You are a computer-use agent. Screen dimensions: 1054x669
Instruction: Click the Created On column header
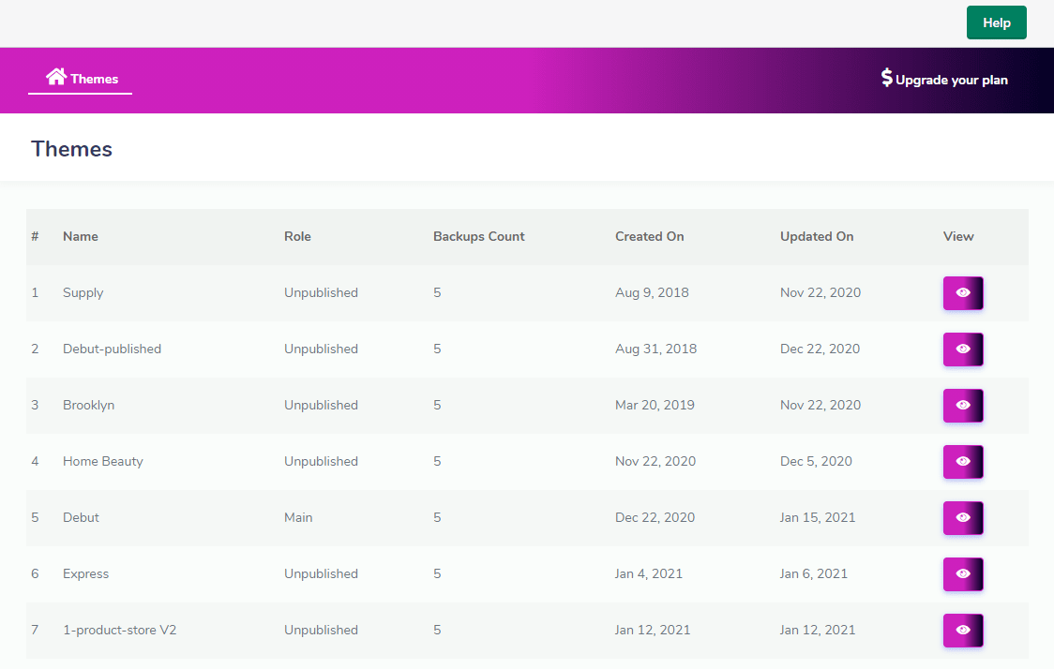coord(649,236)
